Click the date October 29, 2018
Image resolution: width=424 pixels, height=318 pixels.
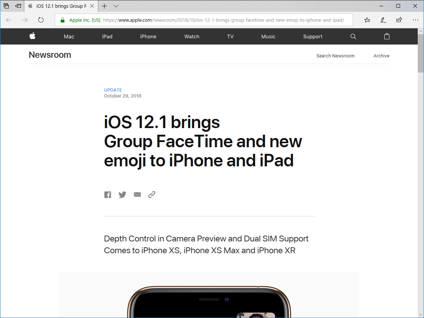[x=123, y=96]
